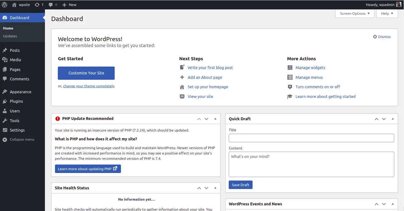Image resolution: width=404 pixels, height=211 pixels.
Task: Click the Plugins plug icon
Action: 5,101
